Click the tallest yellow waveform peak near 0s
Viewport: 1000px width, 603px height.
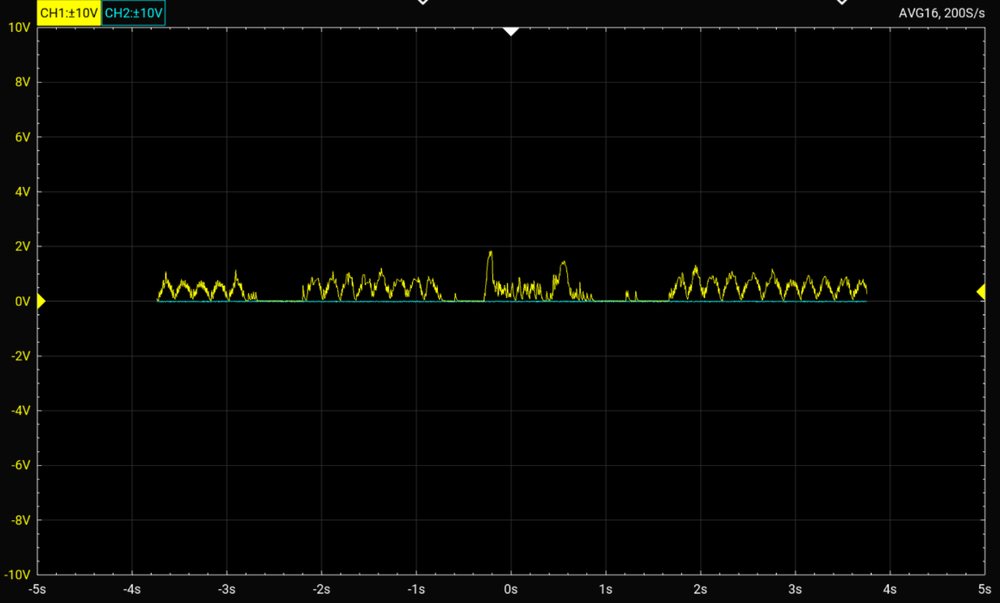click(491, 253)
